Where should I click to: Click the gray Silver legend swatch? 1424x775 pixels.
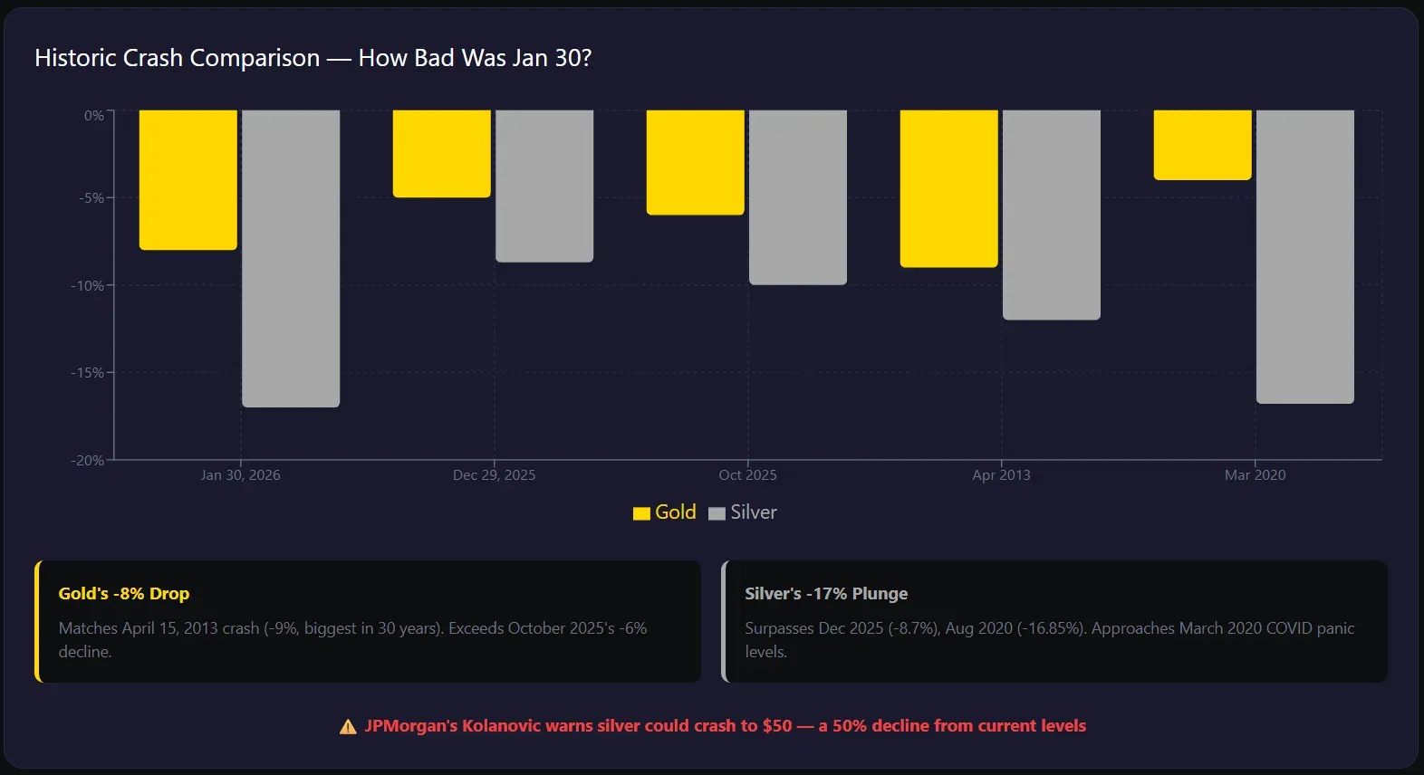[717, 513]
